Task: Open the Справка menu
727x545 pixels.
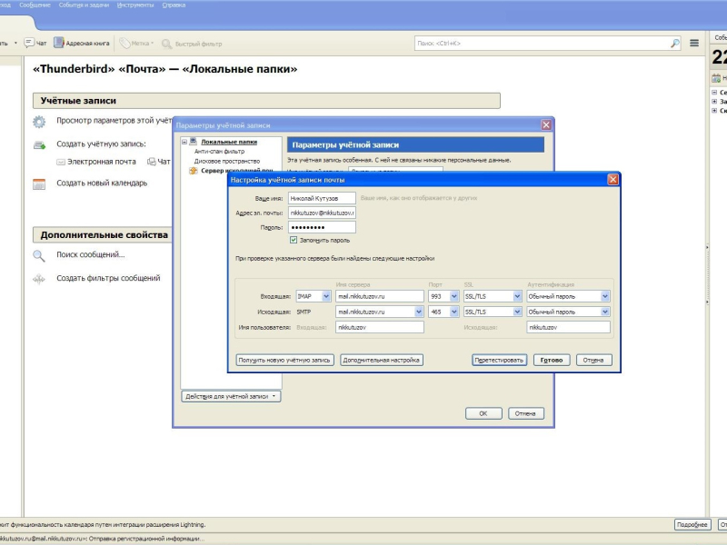Action: [x=174, y=5]
